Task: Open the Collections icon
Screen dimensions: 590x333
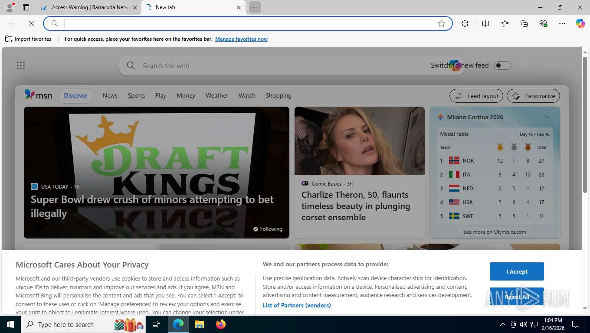Action: click(x=524, y=23)
